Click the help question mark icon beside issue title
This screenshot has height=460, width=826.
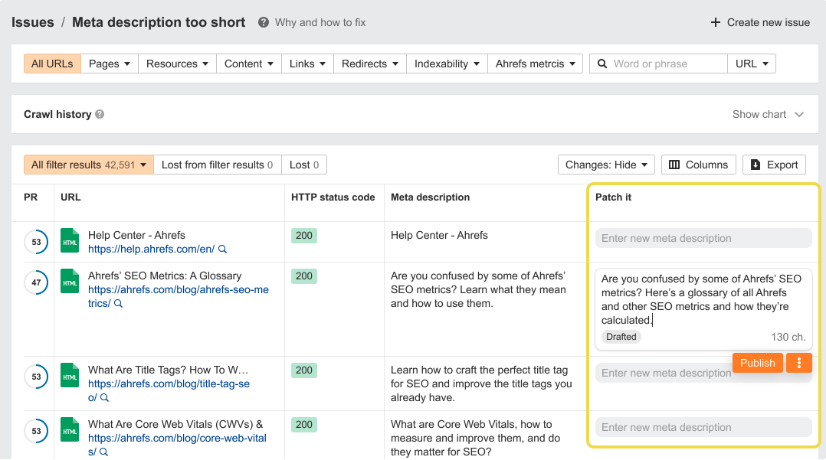264,22
